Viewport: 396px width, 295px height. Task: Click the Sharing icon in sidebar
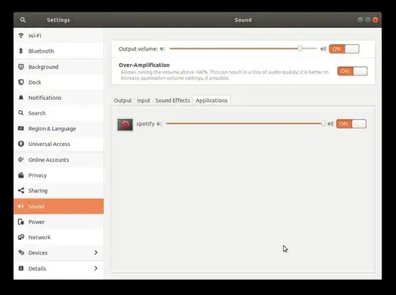(21, 191)
